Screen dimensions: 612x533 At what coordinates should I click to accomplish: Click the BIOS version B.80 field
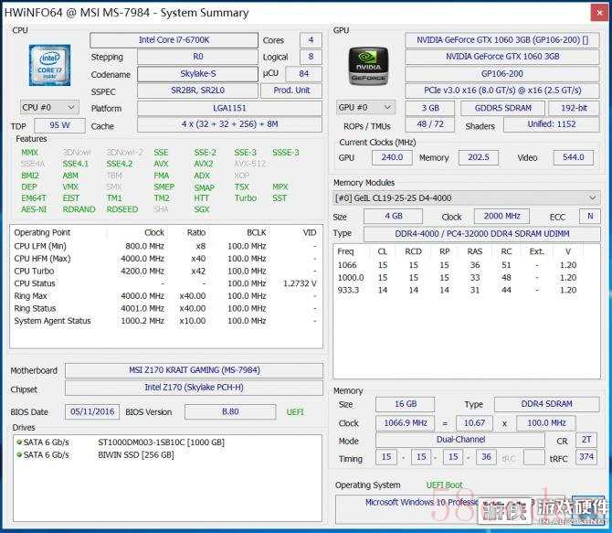pyautogui.click(x=230, y=411)
